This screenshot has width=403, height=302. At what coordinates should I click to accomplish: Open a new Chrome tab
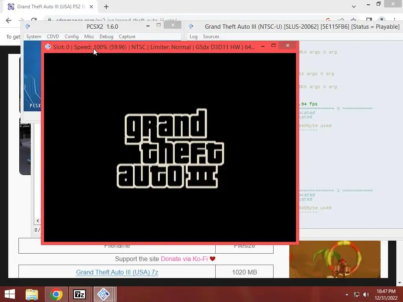106,7
